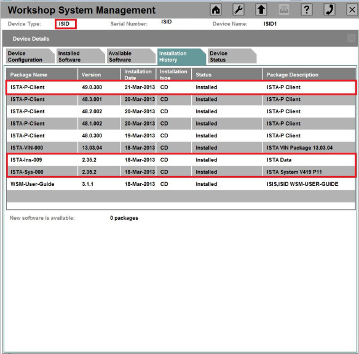Sort by the Installation Date column header
The image size is (359, 354).
(x=138, y=74)
